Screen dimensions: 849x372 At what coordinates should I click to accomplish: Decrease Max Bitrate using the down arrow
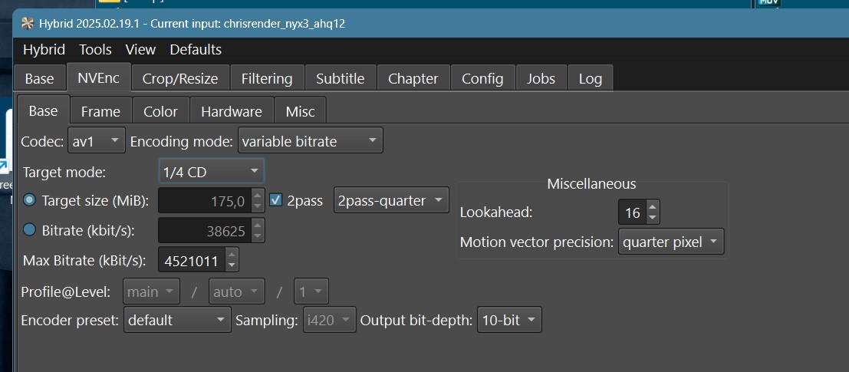[232, 265]
